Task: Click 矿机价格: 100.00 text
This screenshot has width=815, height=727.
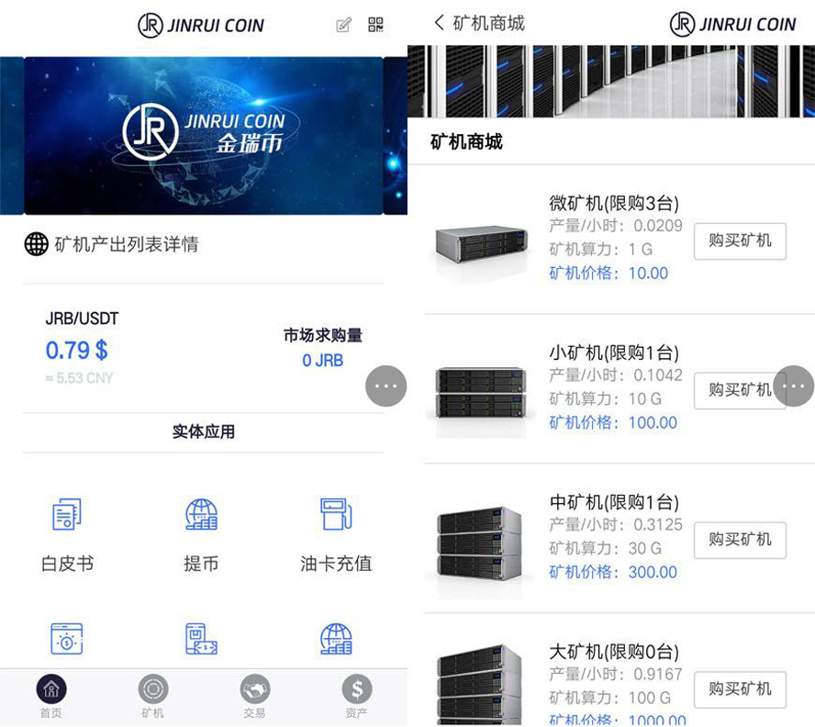Action: click(x=613, y=422)
